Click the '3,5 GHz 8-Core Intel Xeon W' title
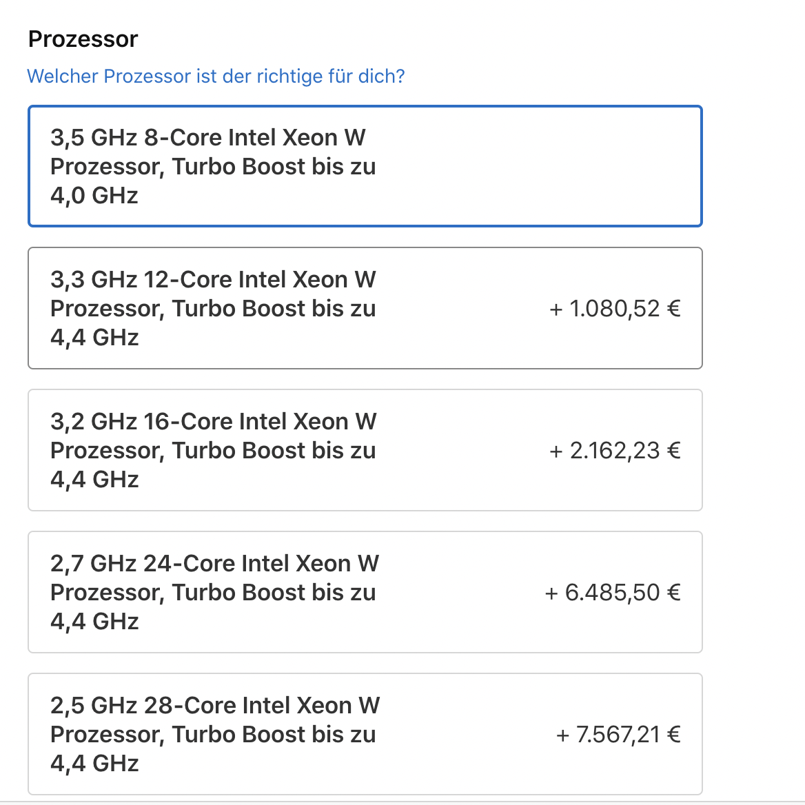Image resolution: width=805 pixels, height=805 pixels. [207, 138]
